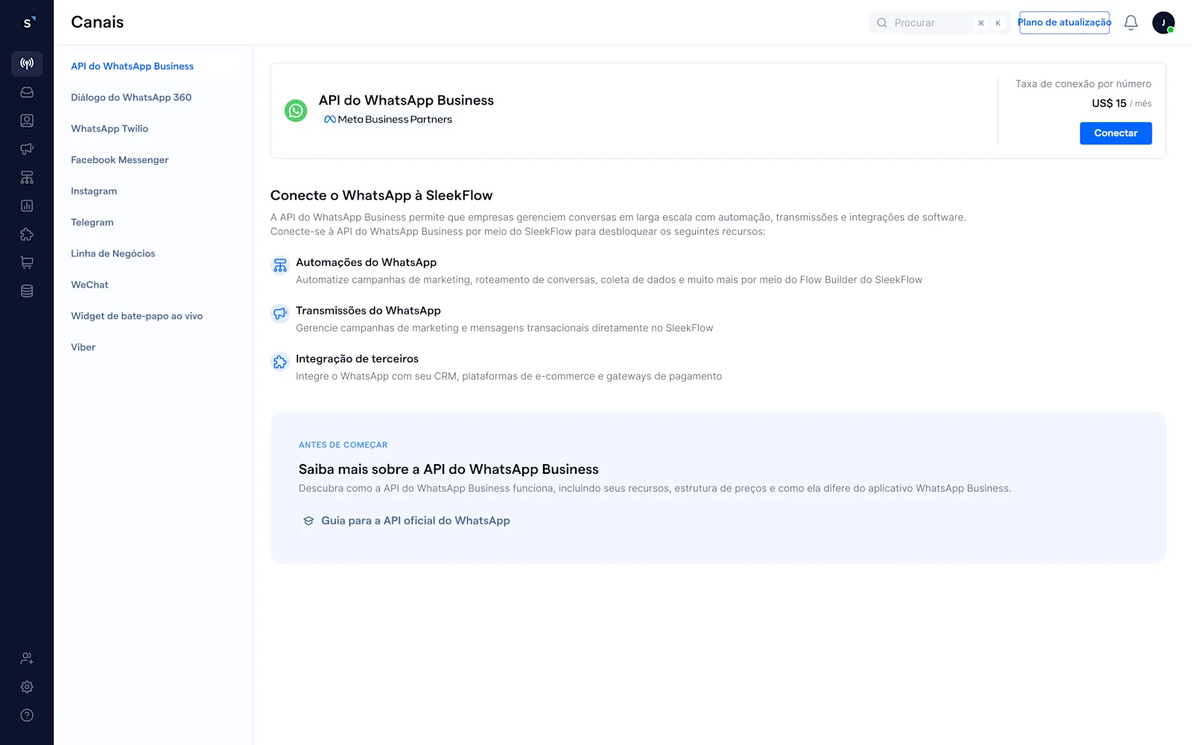Click the invite users icon in sidebar
This screenshot has height=745, width=1192.
point(27,659)
